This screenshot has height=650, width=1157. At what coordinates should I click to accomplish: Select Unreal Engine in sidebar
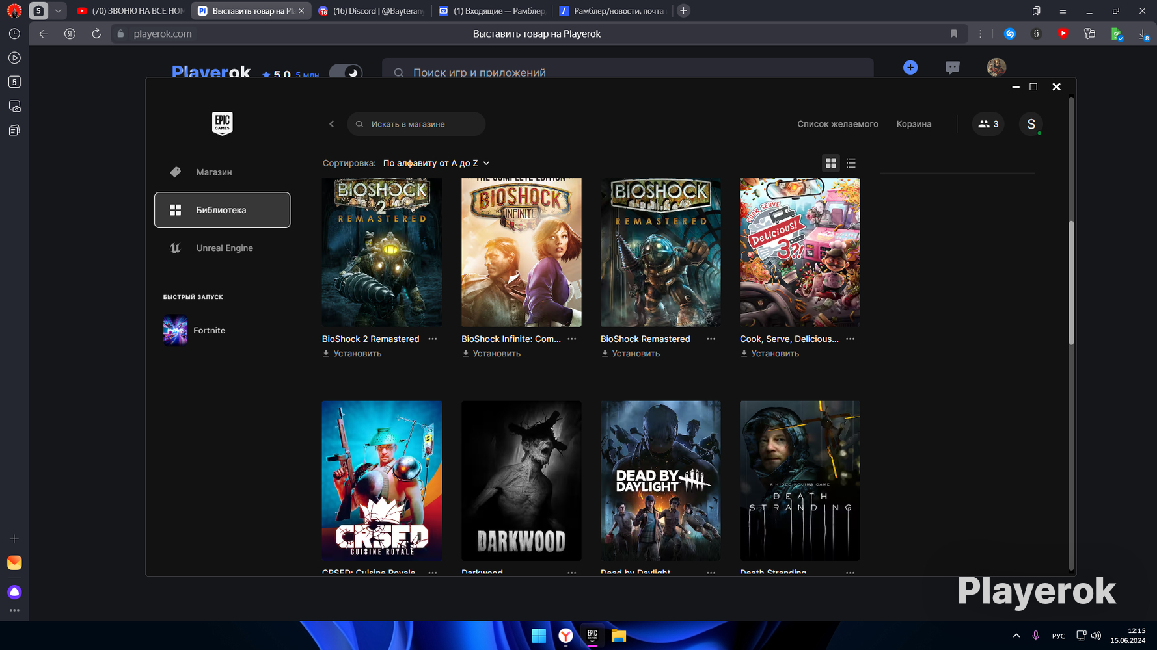(x=222, y=248)
